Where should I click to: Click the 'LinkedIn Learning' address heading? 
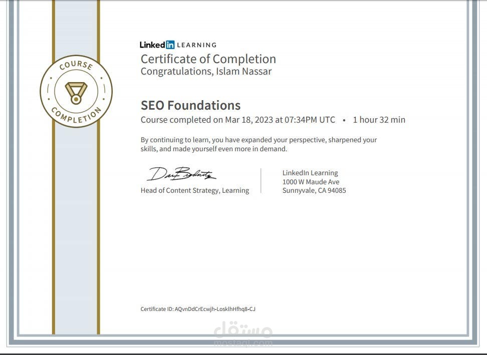[x=310, y=173]
